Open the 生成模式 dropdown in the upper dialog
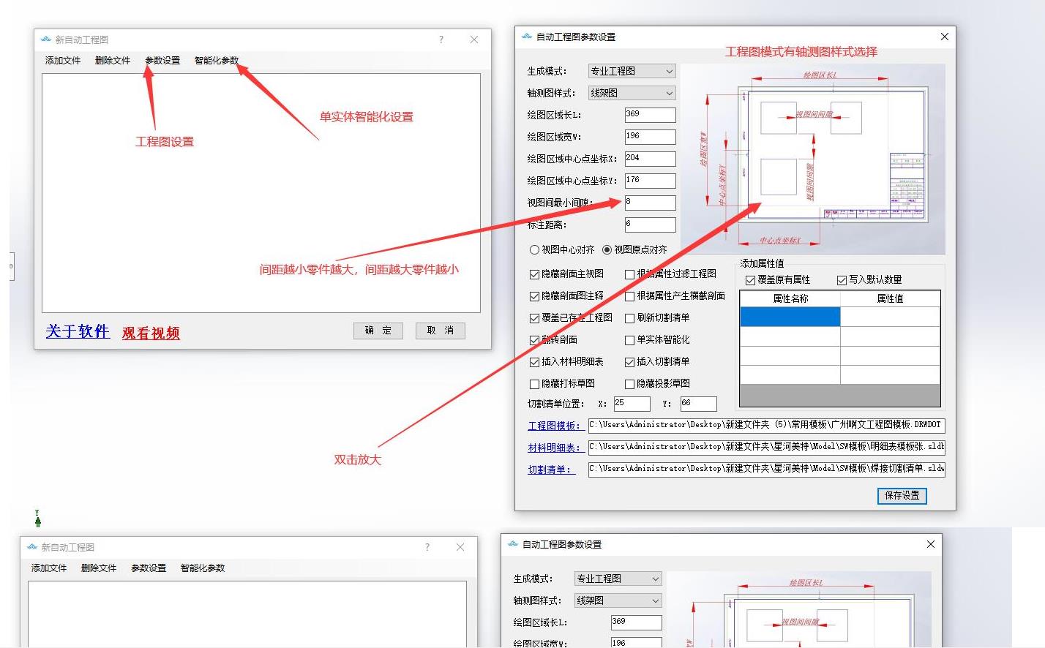 tap(632, 71)
